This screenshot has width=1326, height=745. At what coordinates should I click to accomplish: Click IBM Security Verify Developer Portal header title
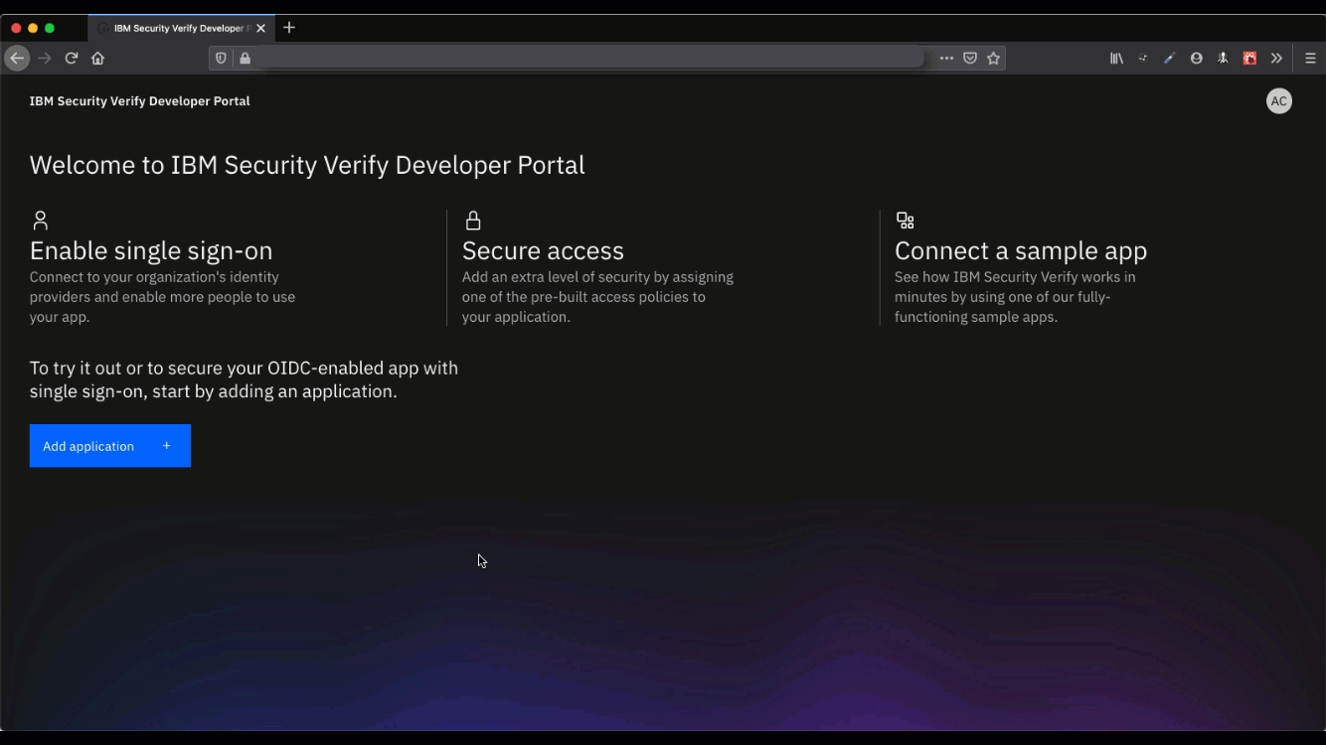click(x=140, y=101)
